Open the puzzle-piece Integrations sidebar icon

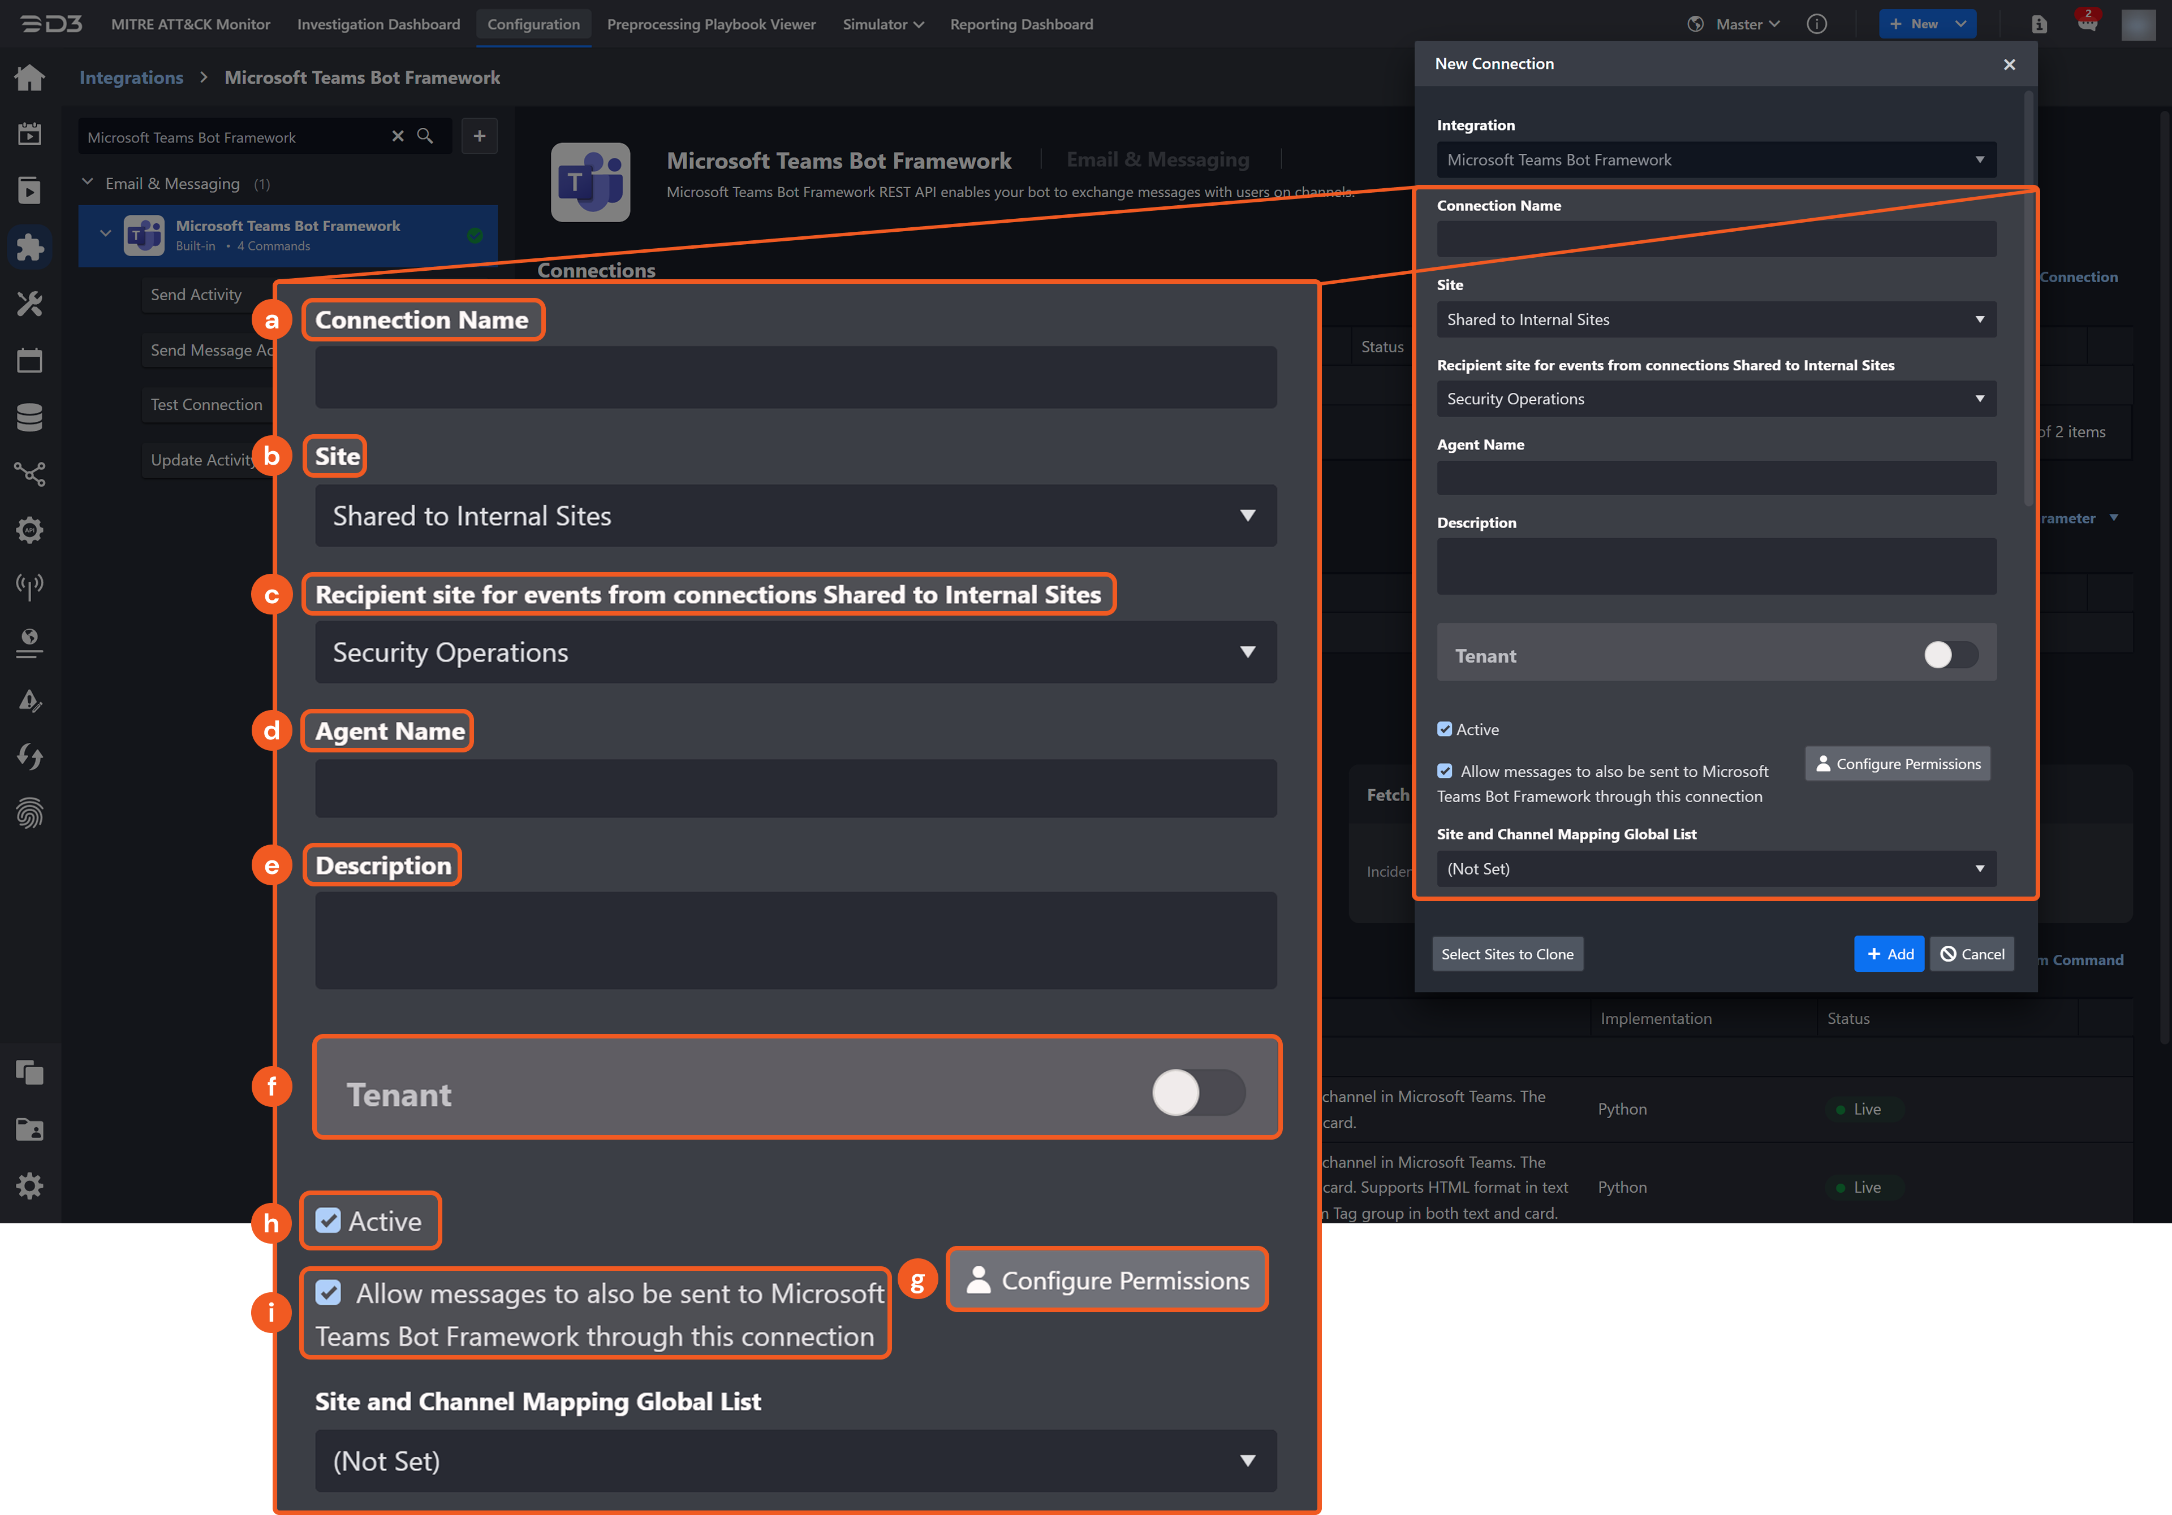point(29,247)
